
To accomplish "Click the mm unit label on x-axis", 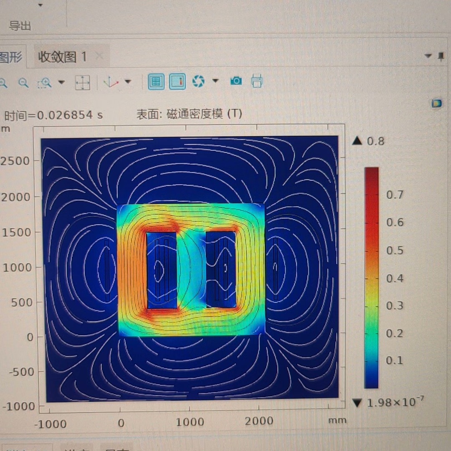I will (x=337, y=420).
